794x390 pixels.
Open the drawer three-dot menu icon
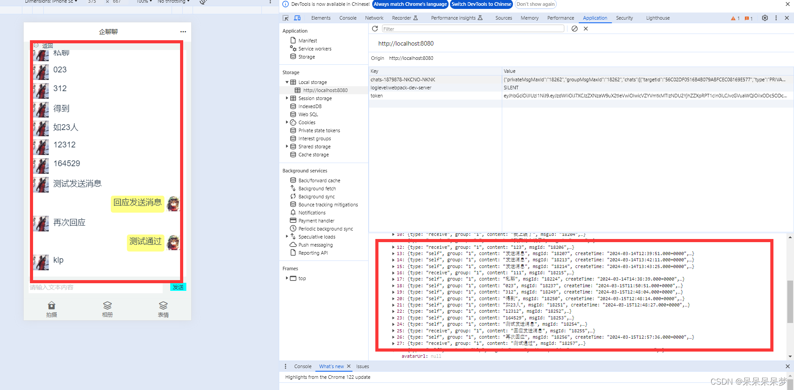tap(286, 366)
